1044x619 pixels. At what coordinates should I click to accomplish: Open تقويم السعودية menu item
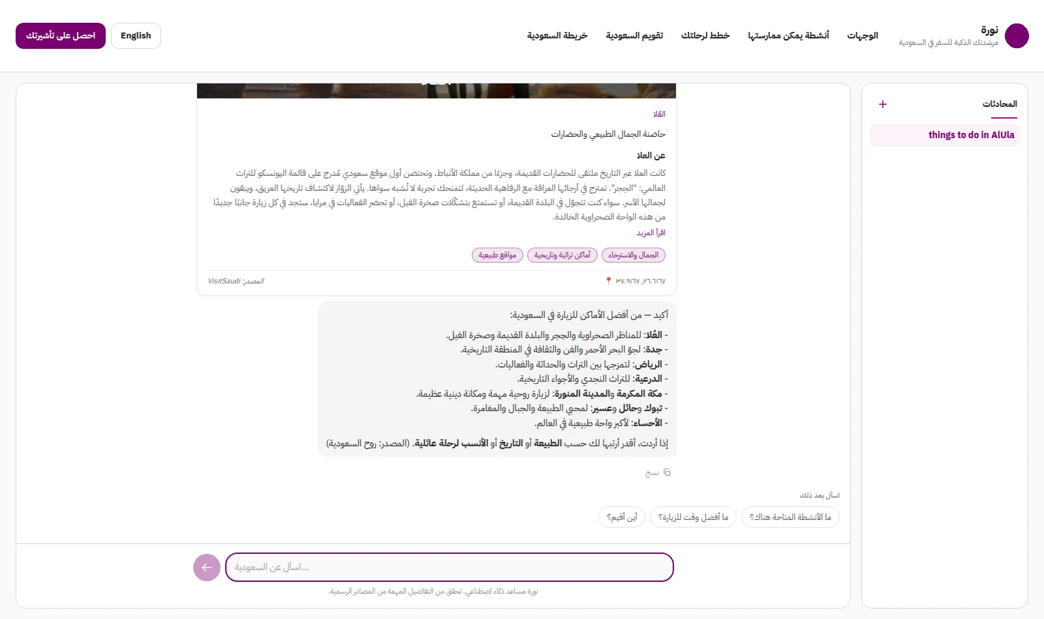tap(634, 36)
